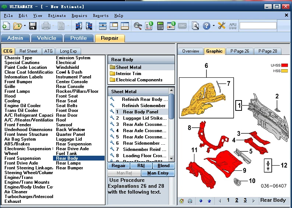Click the document preview magnifier icon
This screenshot has width=292, height=208.
[x=195, y=26]
